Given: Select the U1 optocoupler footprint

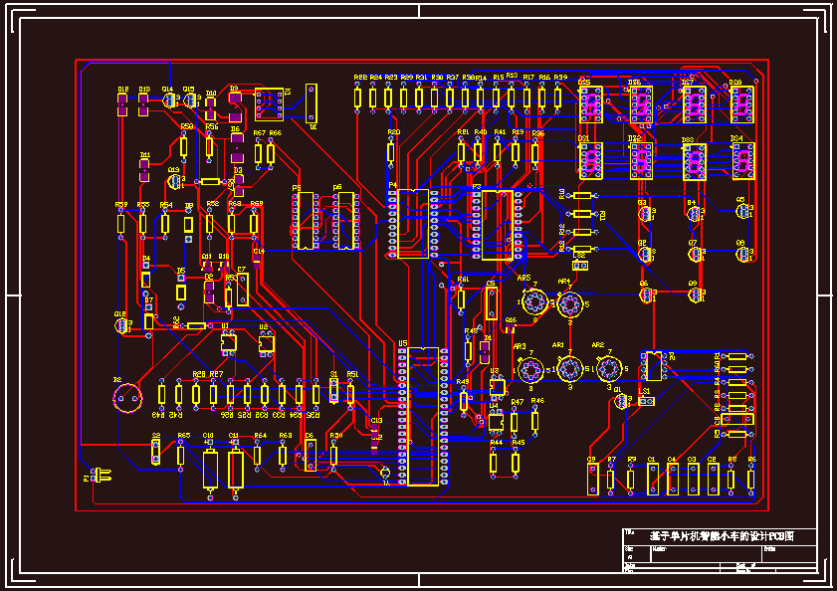Looking at the screenshot, I should (x=229, y=342).
